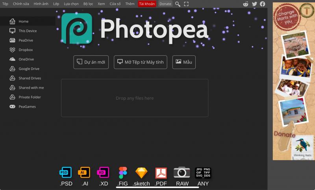Open the Lựa chọn menu

pos(71,4)
